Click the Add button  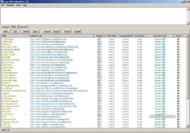(x=6, y=32)
